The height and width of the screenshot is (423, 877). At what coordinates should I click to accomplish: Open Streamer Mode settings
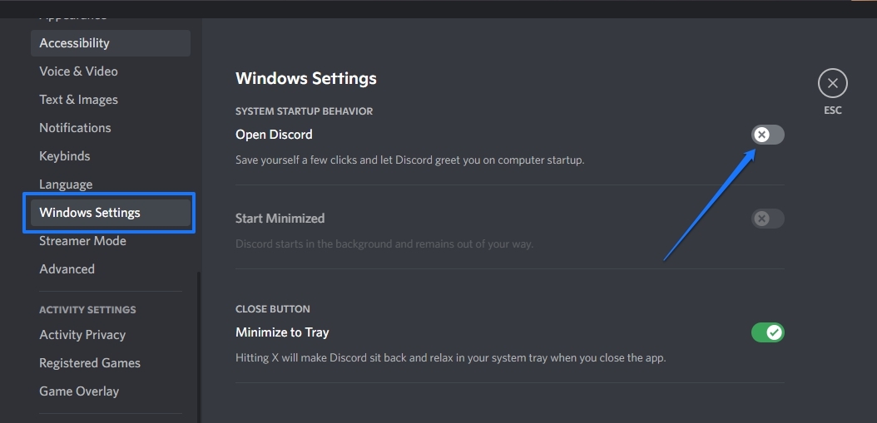tap(82, 241)
